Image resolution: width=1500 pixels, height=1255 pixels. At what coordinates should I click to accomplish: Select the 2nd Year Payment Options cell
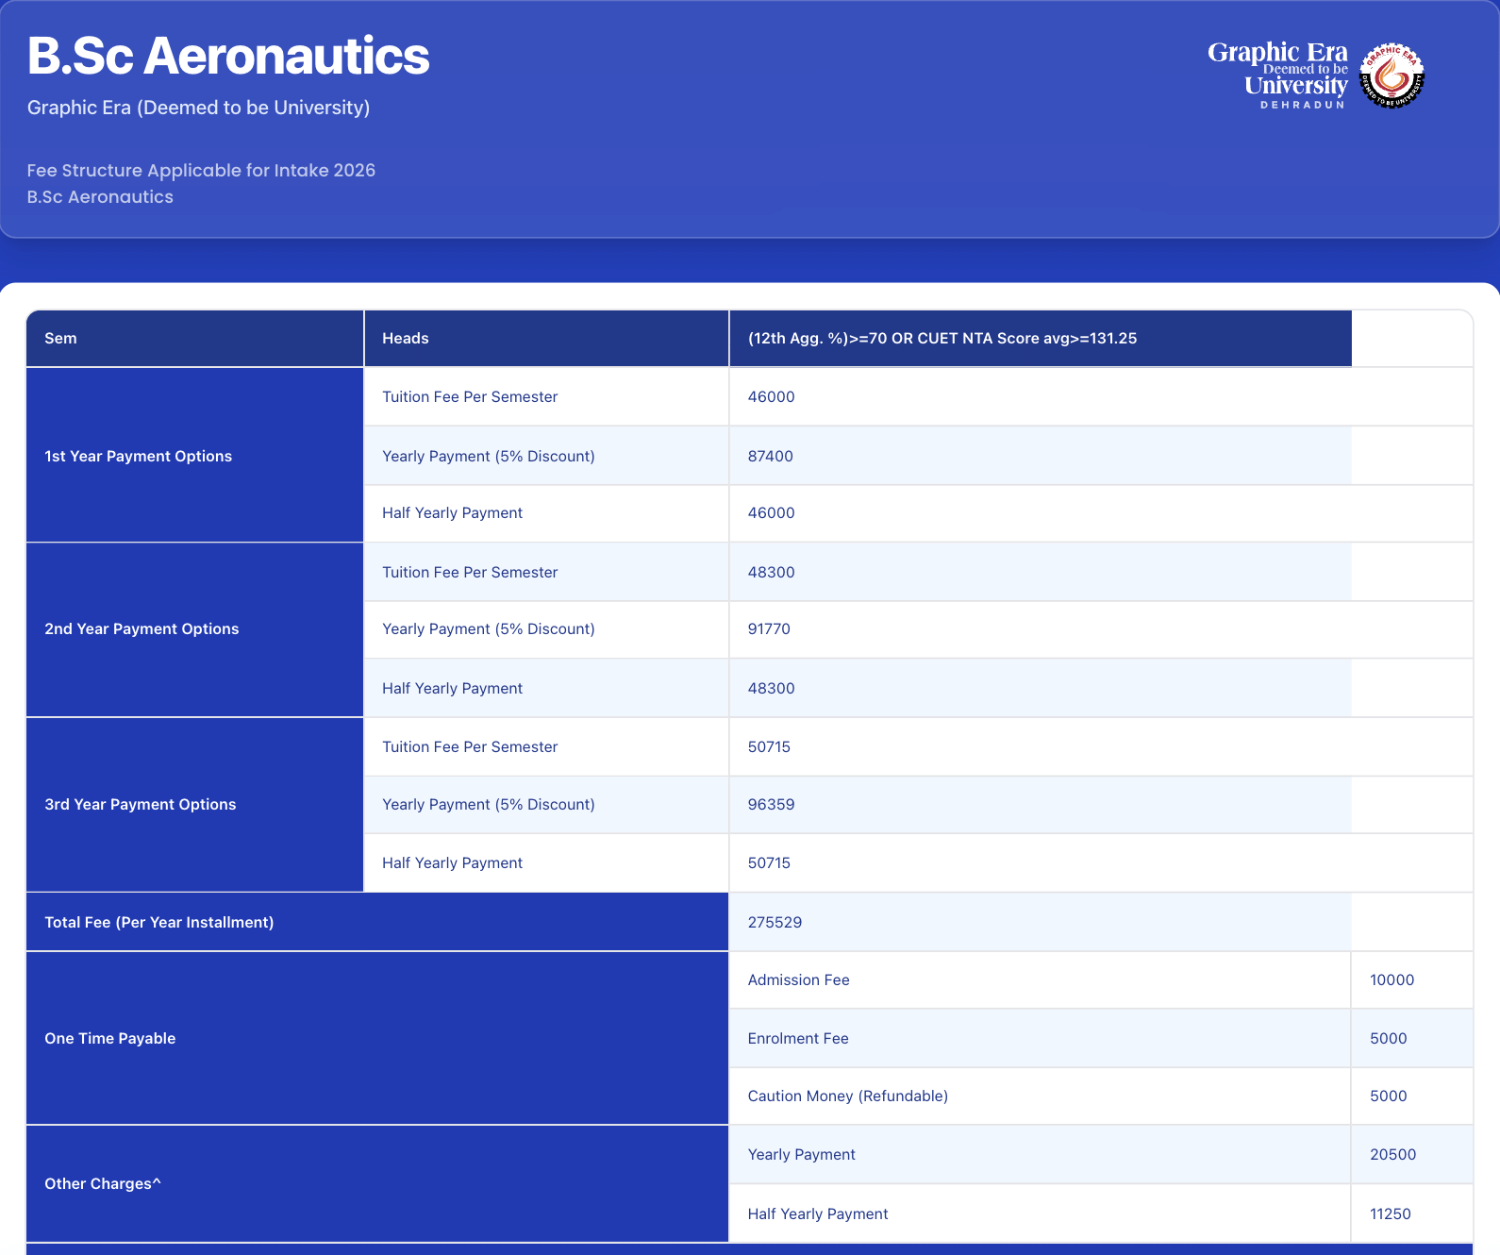142,629
